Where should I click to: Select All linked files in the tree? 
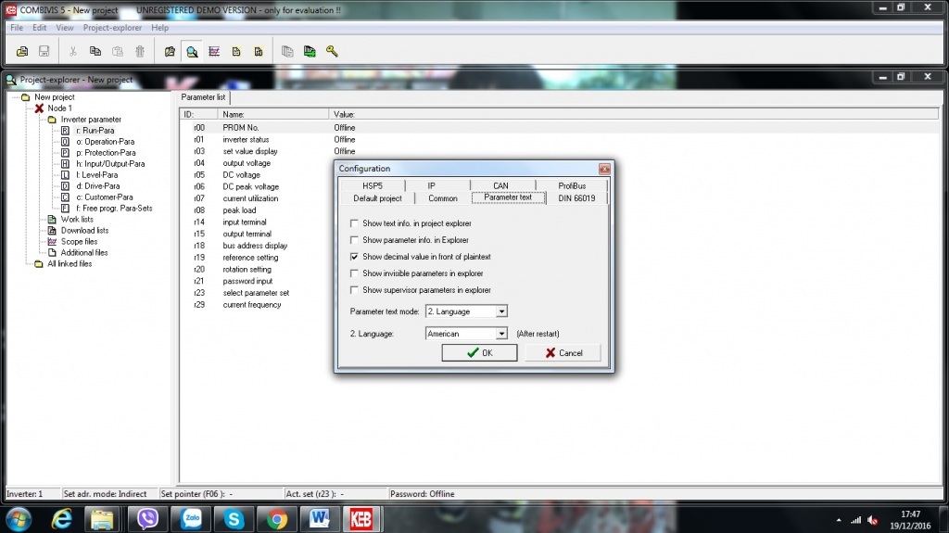click(x=70, y=263)
